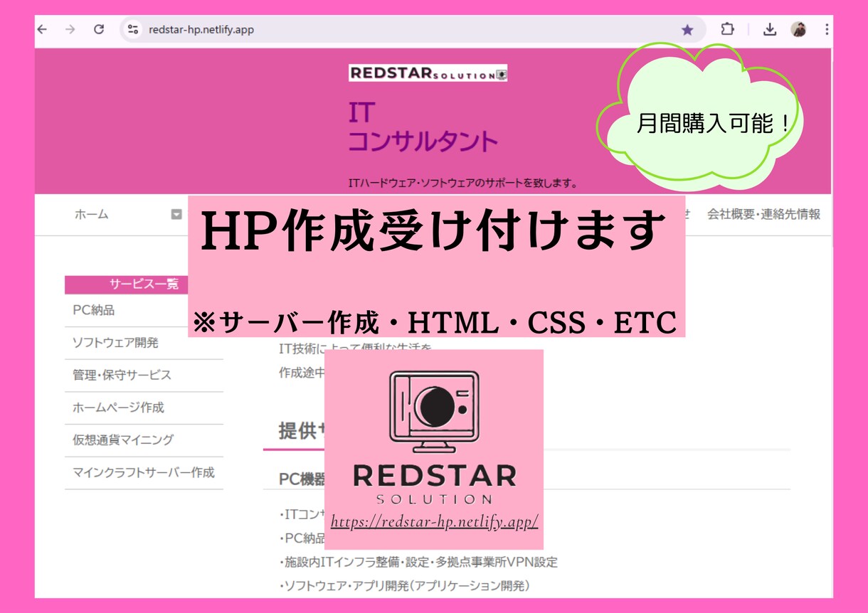
Task: Open the ホーム navigation item
Action: [x=92, y=214]
